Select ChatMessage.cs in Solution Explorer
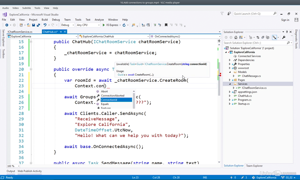The image size is (300, 180). click(251, 76)
